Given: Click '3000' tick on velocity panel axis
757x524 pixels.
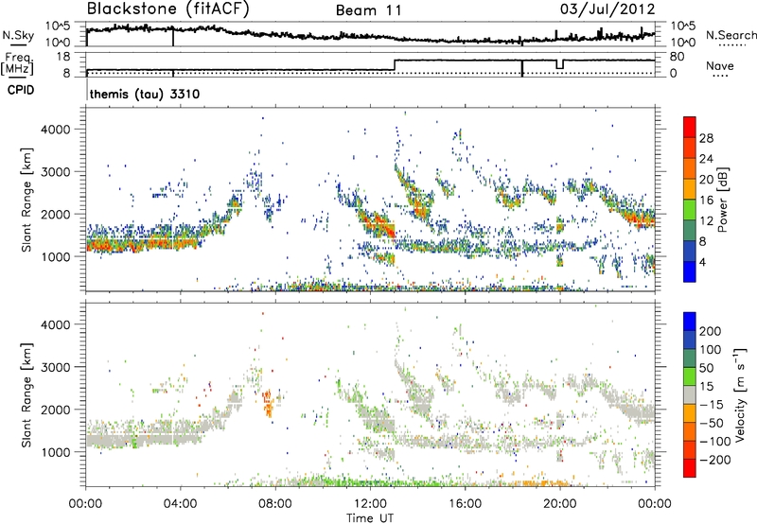Looking at the screenshot, I should [55, 367].
